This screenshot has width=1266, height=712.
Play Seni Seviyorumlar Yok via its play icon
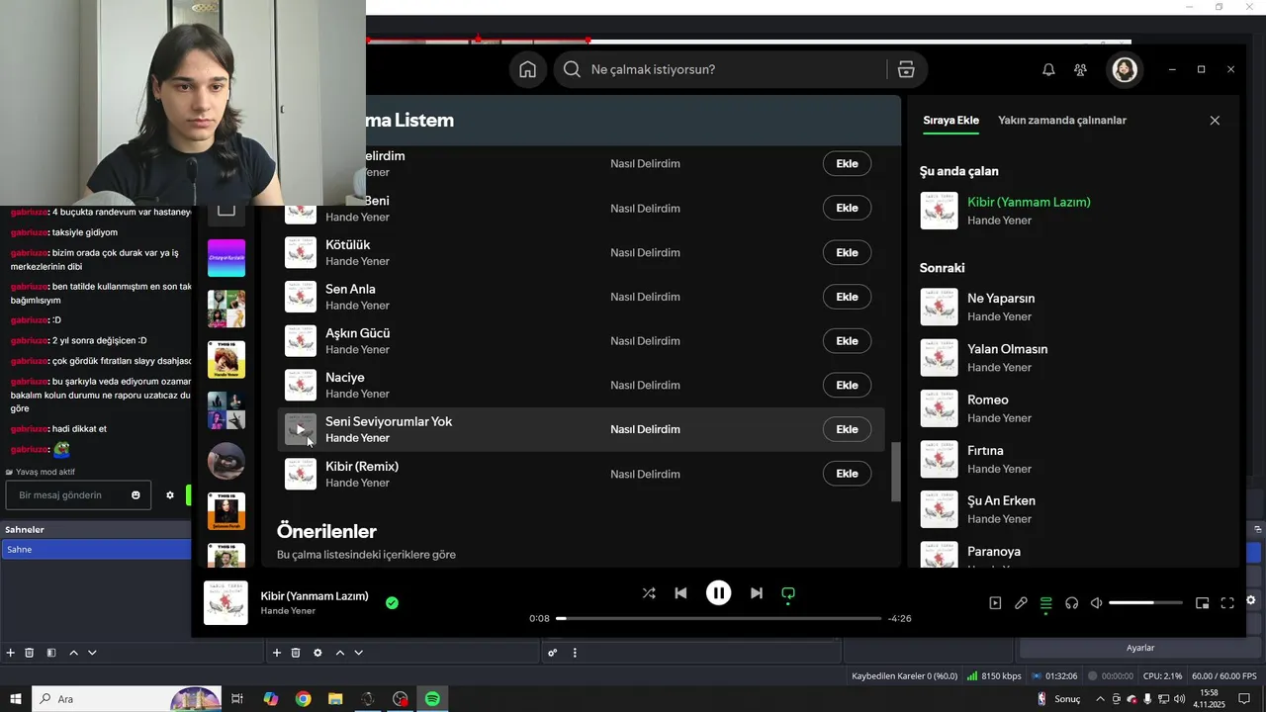(301, 429)
